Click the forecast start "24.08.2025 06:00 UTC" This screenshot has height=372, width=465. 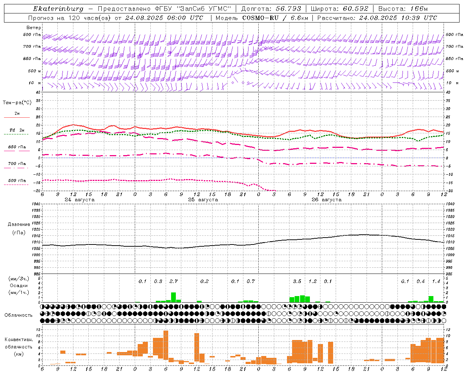point(164,18)
